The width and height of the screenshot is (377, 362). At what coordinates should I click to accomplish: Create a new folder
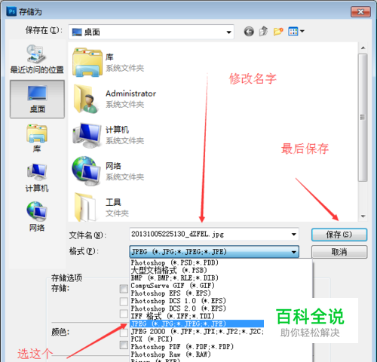[278, 32]
